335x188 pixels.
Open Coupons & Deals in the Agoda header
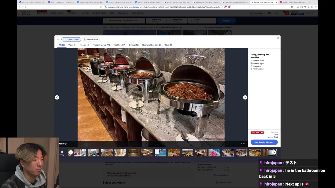pos(99,13)
